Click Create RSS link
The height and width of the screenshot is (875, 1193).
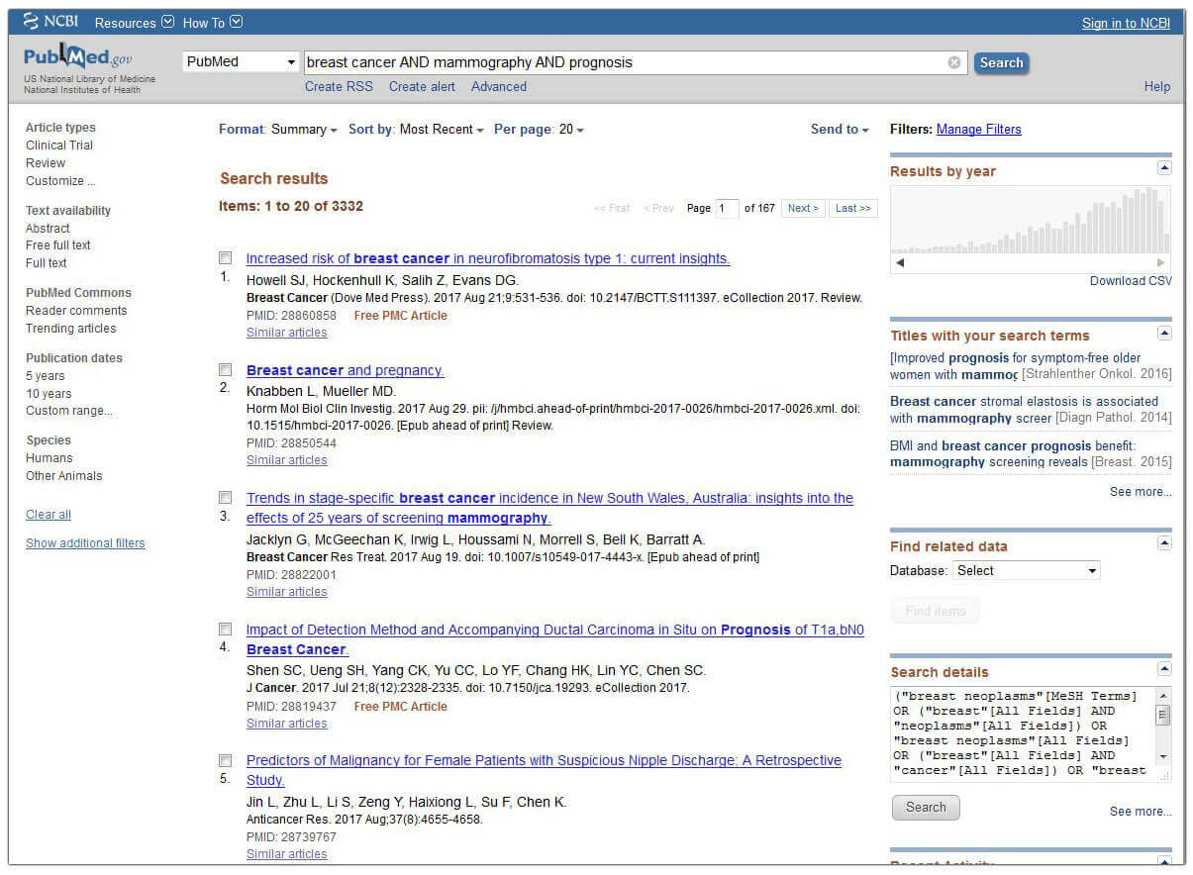point(339,86)
